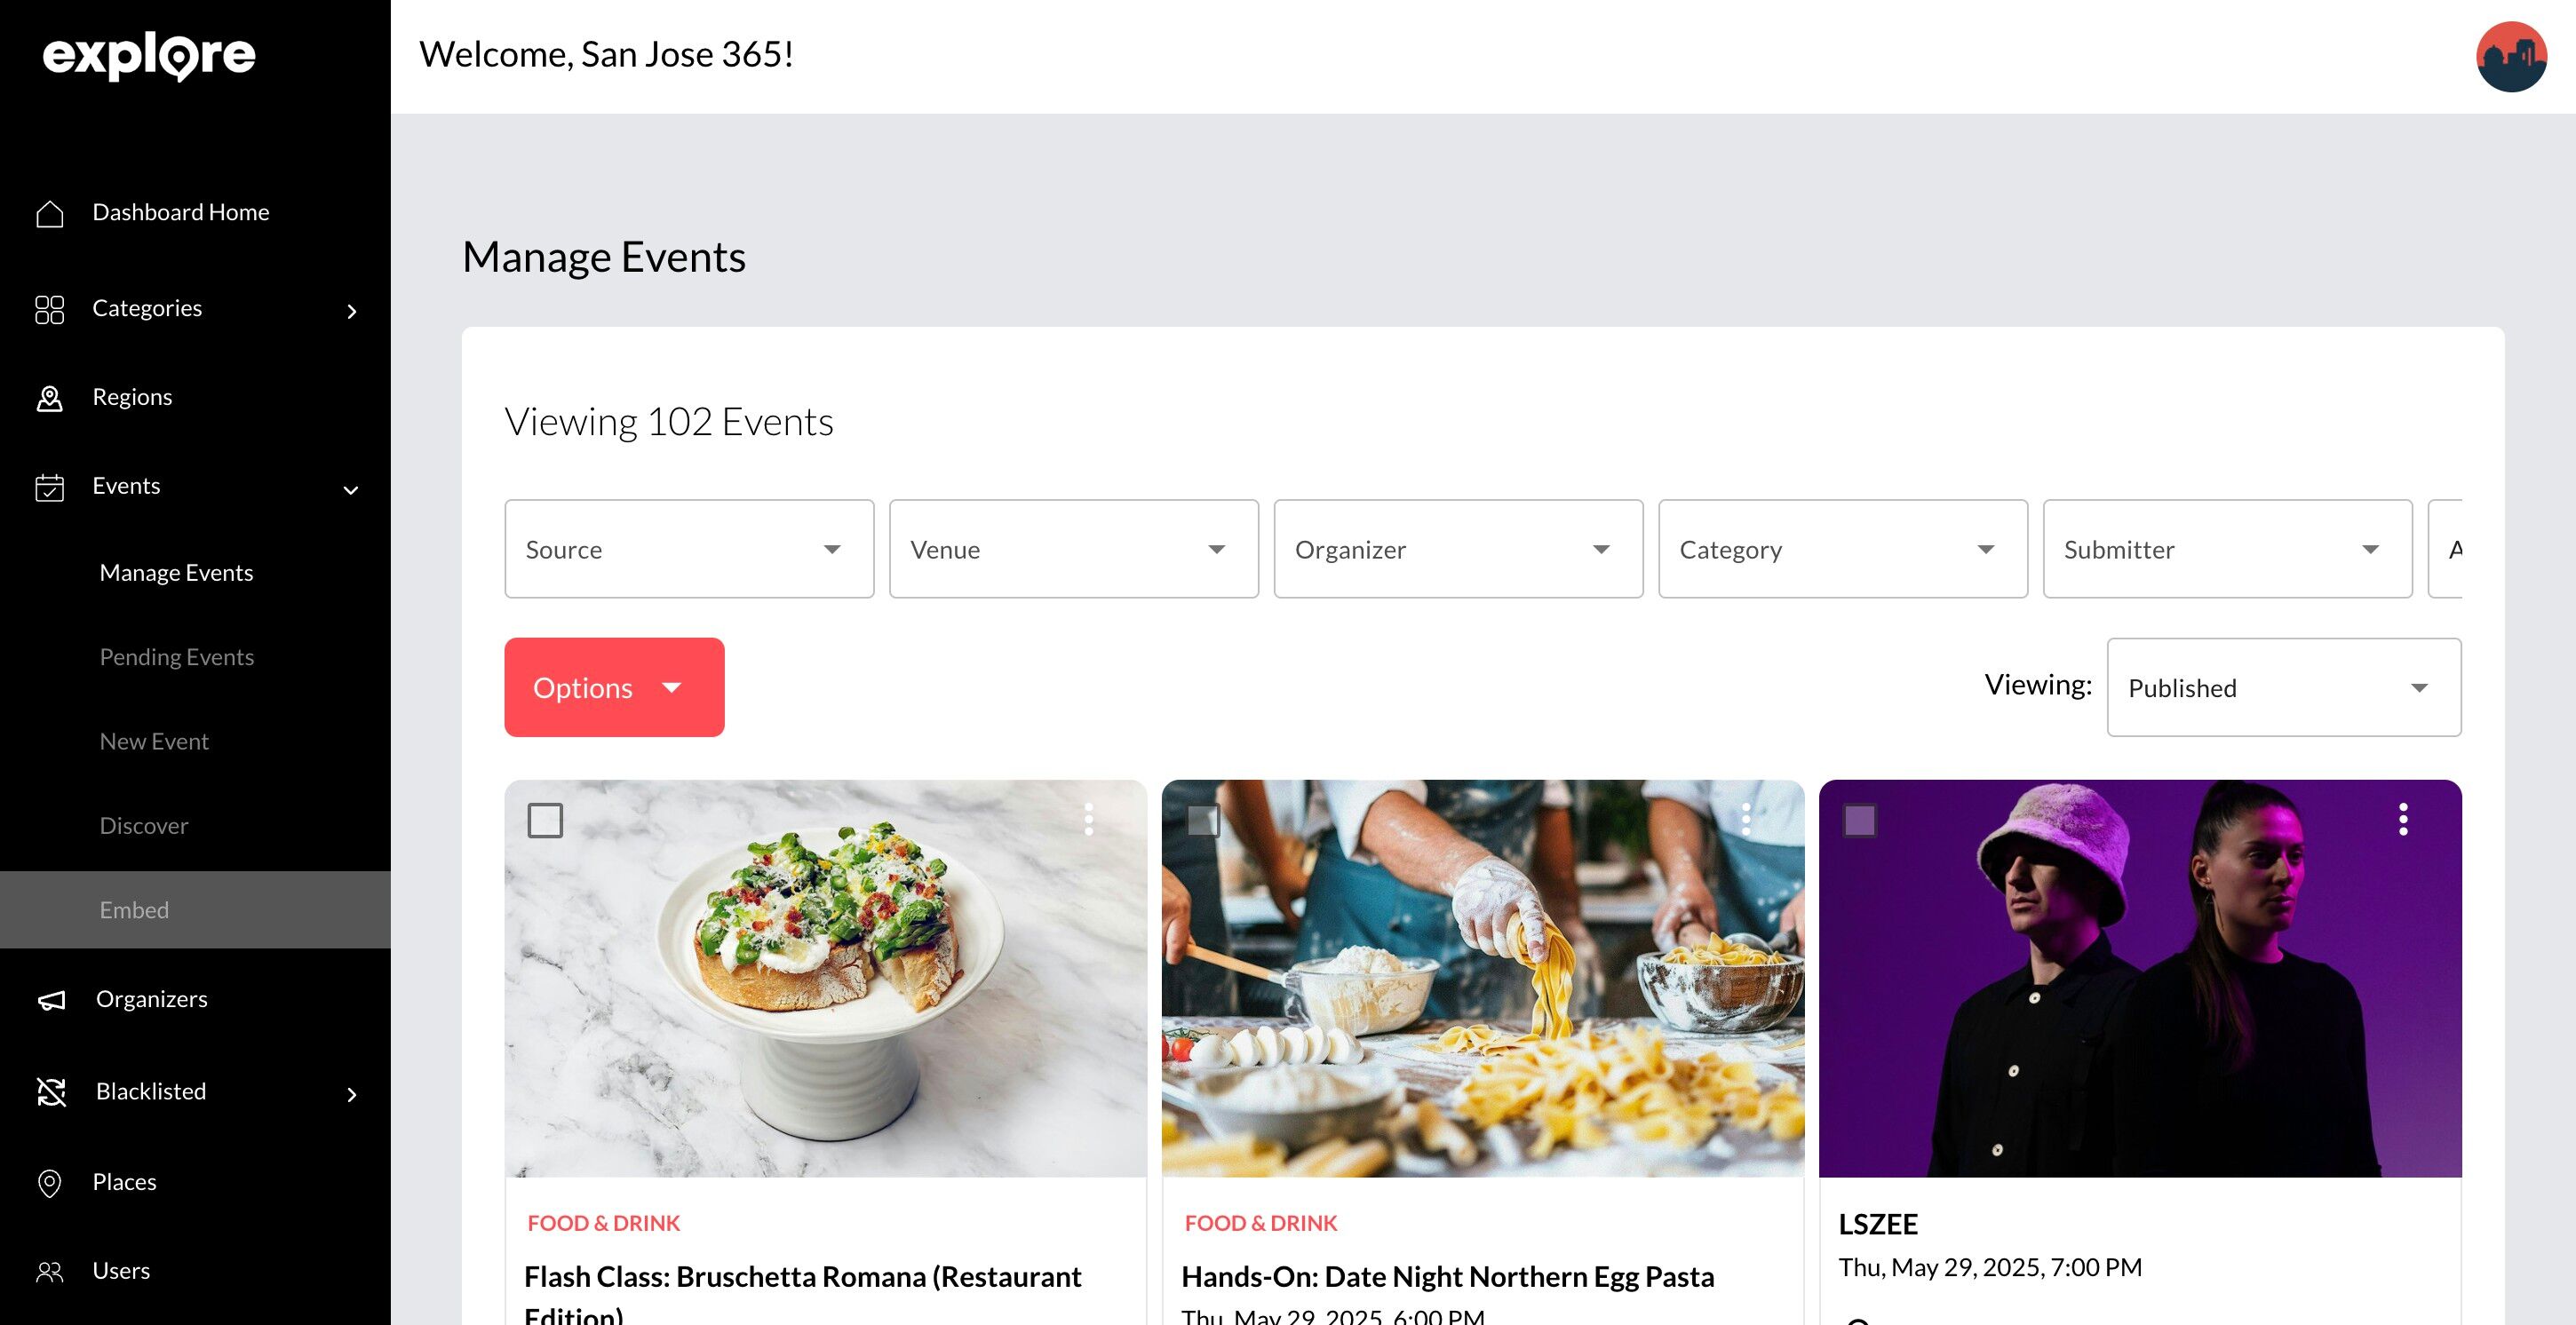Select the Bruschetta Romana event checkbox
Viewport: 2576px width, 1325px height.
545,820
